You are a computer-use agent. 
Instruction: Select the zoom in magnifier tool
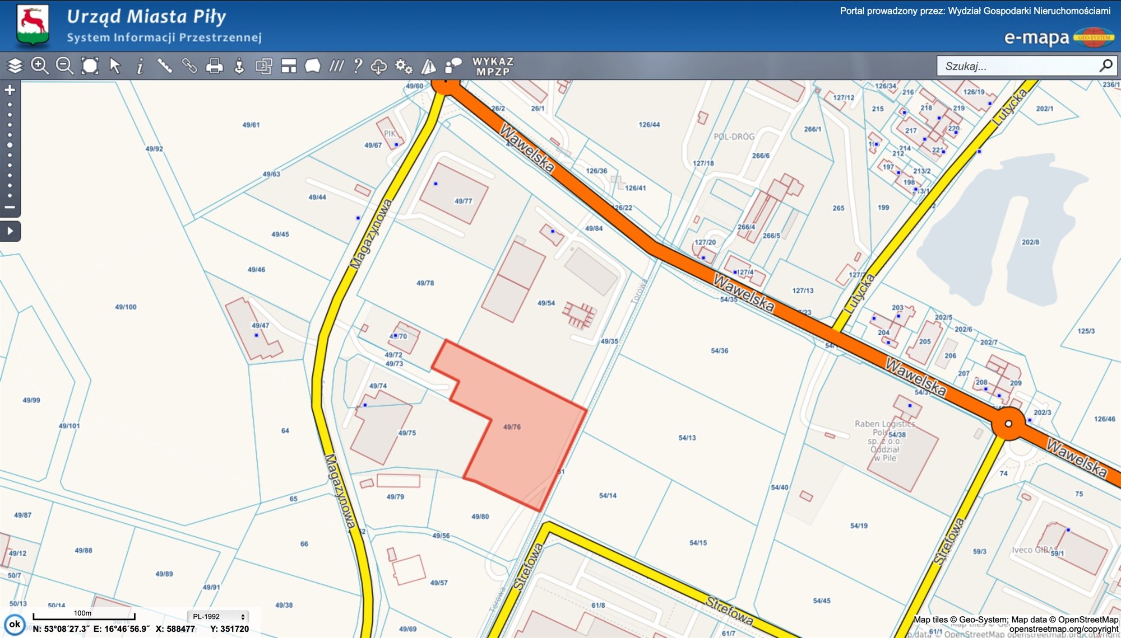tap(39, 66)
